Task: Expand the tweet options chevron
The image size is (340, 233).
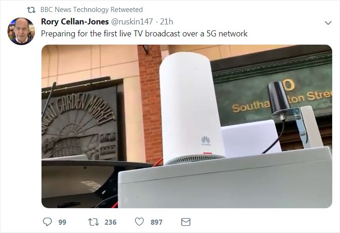Action: (x=328, y=23)
